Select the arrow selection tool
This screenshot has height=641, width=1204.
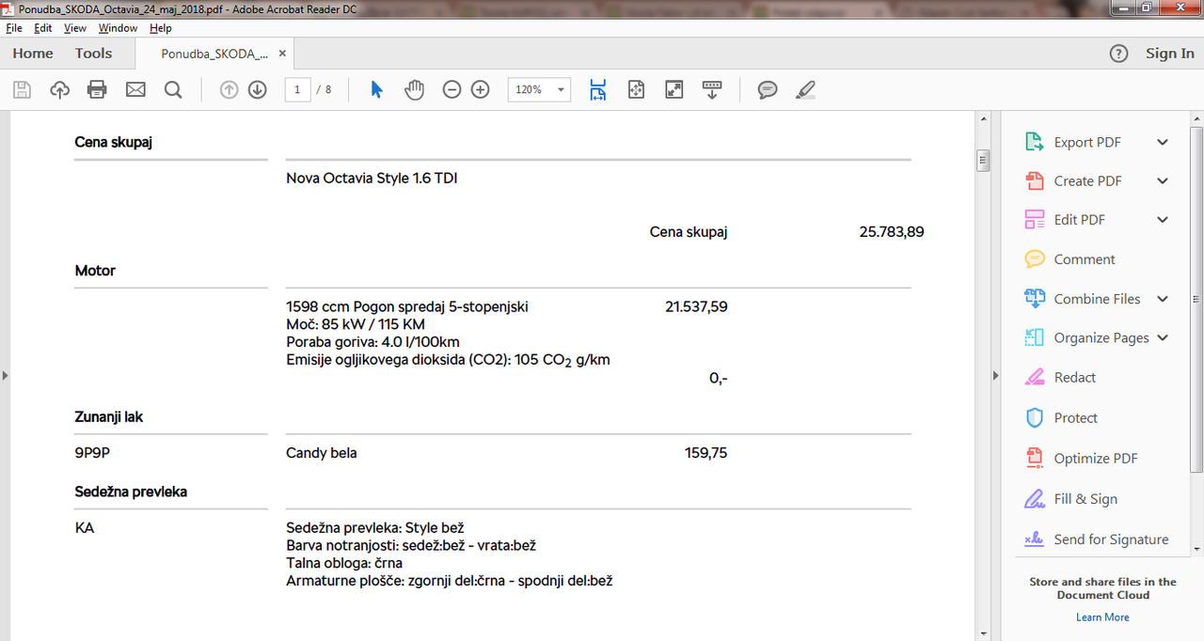click(376, 90)
